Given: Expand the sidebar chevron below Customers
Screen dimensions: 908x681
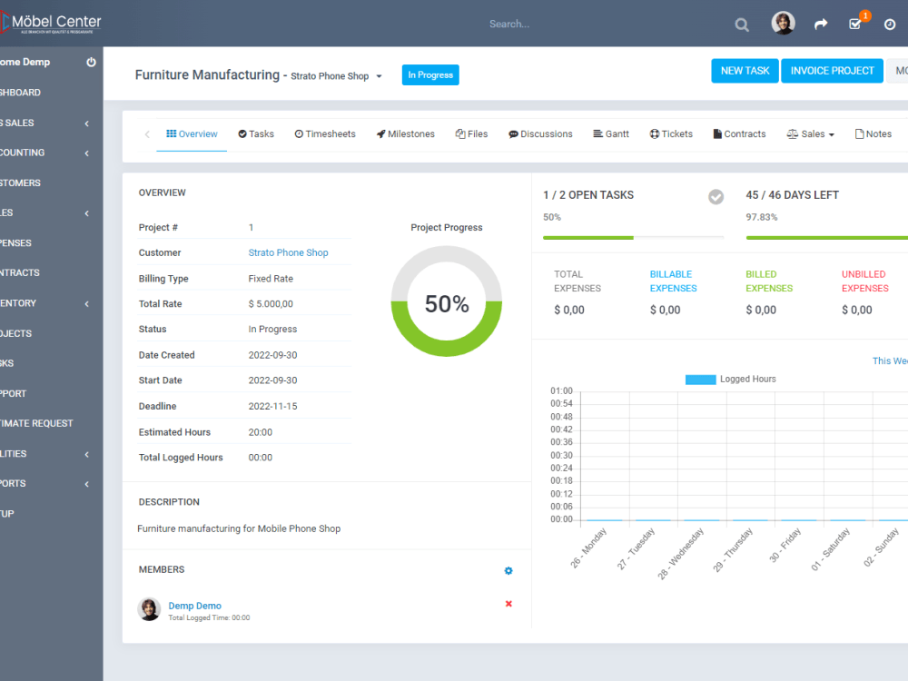Looking at the screenshot, I should [87, 213].
